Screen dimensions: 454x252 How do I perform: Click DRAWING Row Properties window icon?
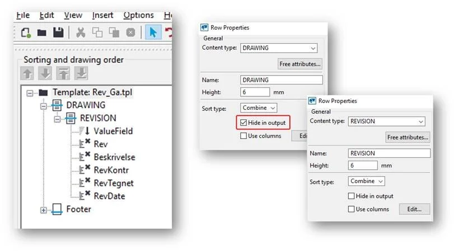[204, 27]
